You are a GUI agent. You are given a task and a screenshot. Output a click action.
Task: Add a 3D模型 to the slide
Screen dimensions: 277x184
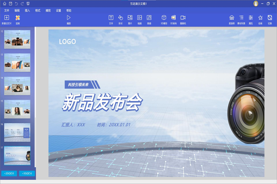[x=164, y=20]
